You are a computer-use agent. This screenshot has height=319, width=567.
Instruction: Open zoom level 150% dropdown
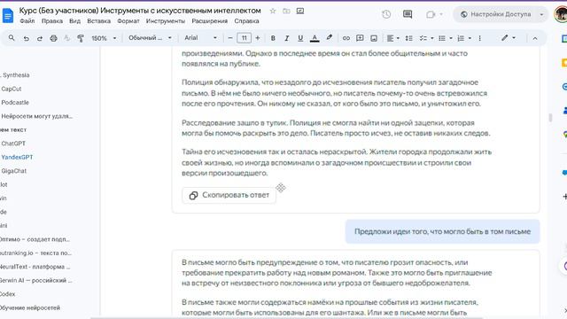tap(104, 38)
